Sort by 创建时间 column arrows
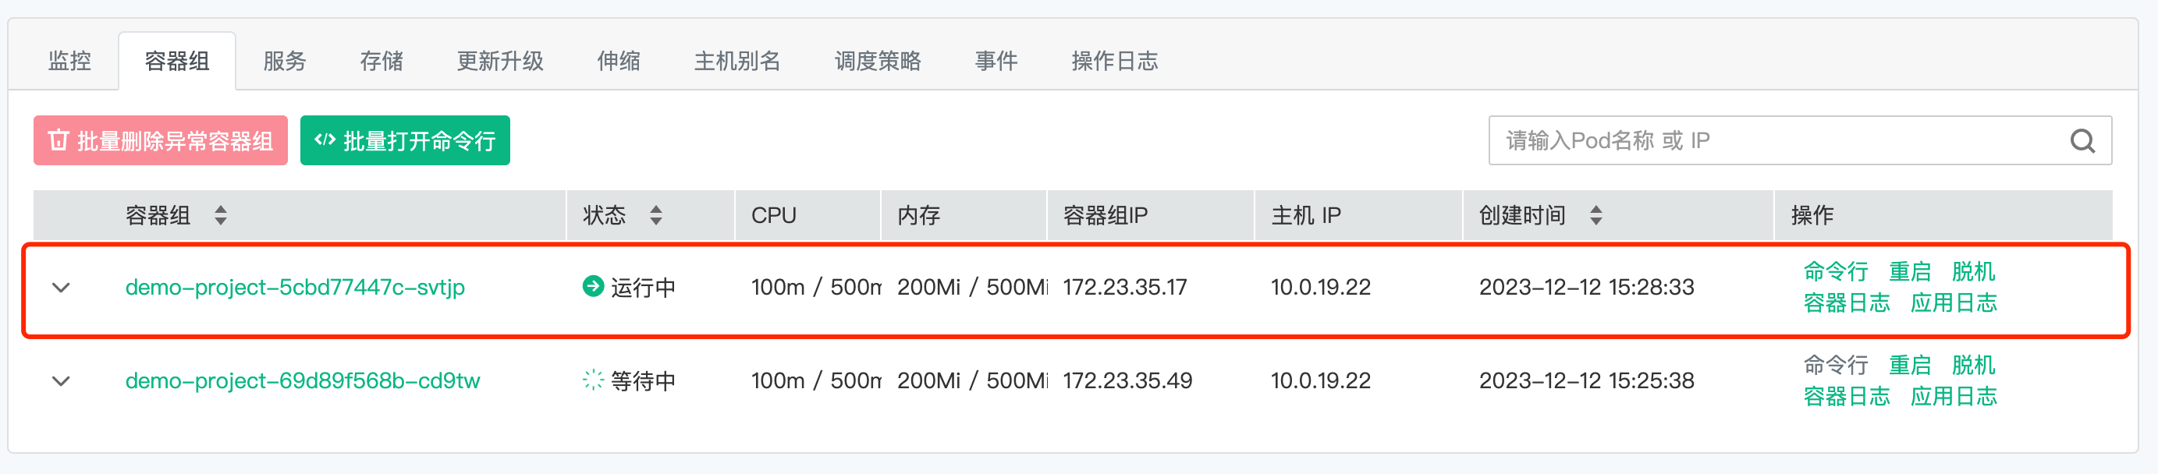2158x474 pixels. [1596, 216]
